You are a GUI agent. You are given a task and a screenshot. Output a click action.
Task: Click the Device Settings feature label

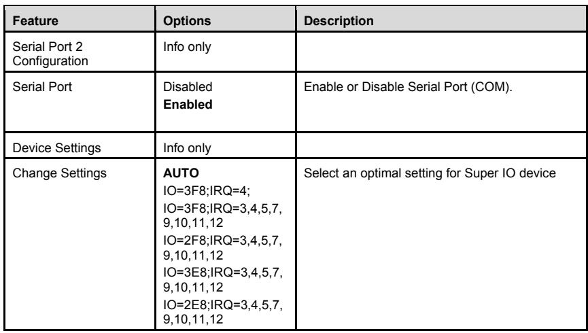point(56,147)
